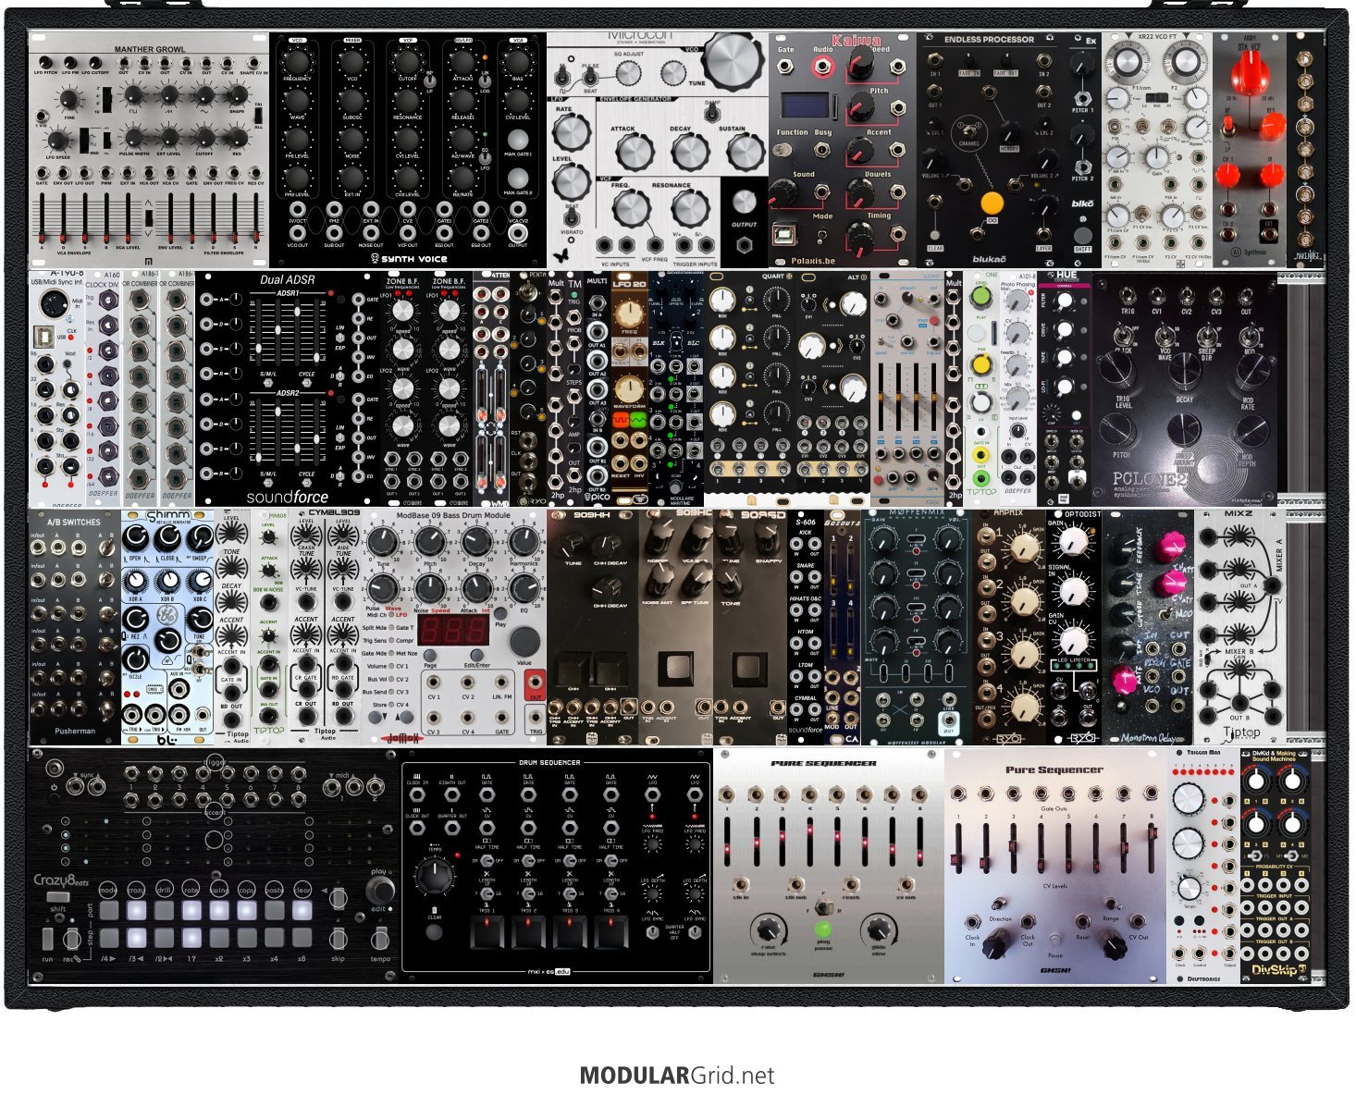Click the shift button on Crazy8 Beats
The width and height of the screenshot is (1356, 1095).
click(x=58, y=897)
